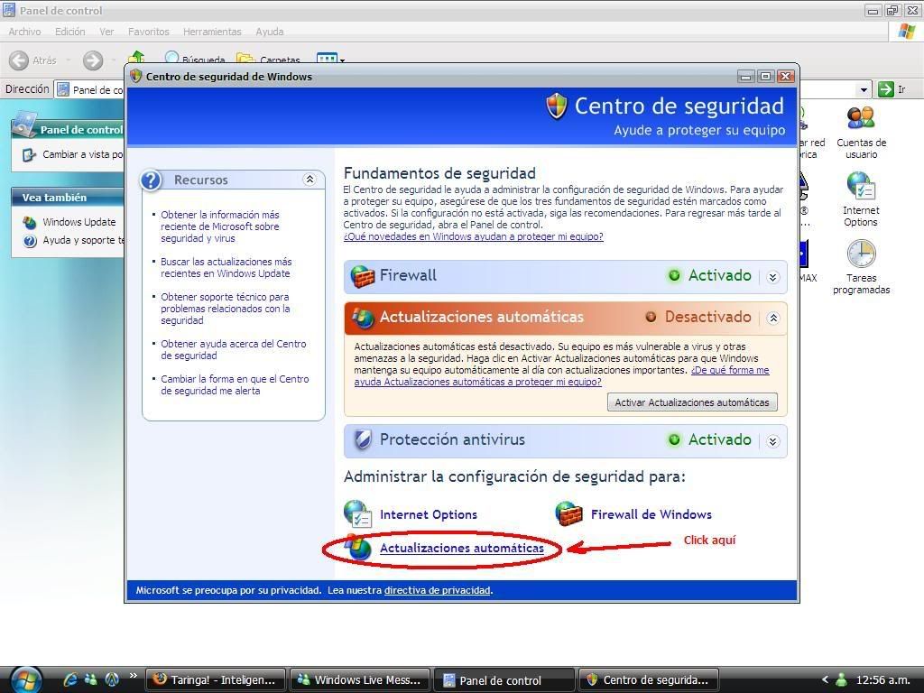Open the Herramientas menu in Panel de control
Viewport: 924px width, 693px height.
click(212, 32)
